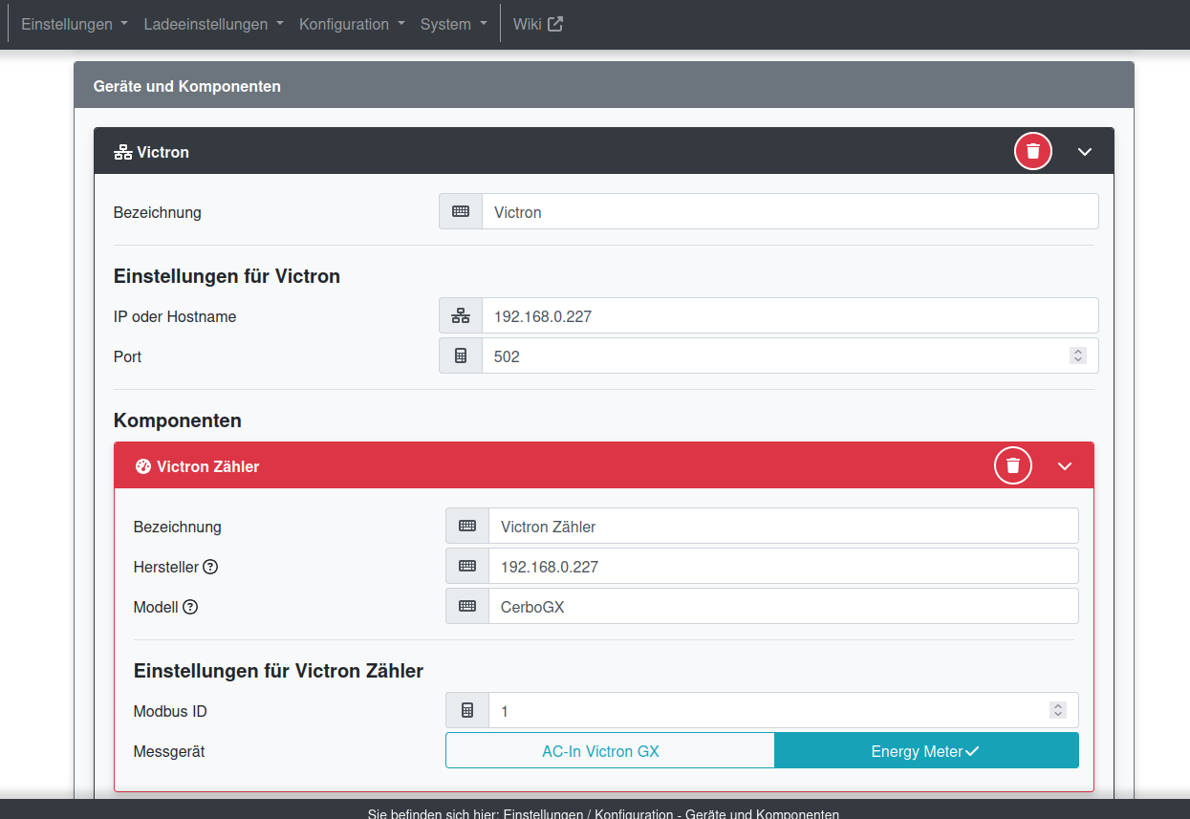Adjust Modbus ID with spinner arrows
This screenshot has width=1190, height=819.
(x=1058, y=710)
